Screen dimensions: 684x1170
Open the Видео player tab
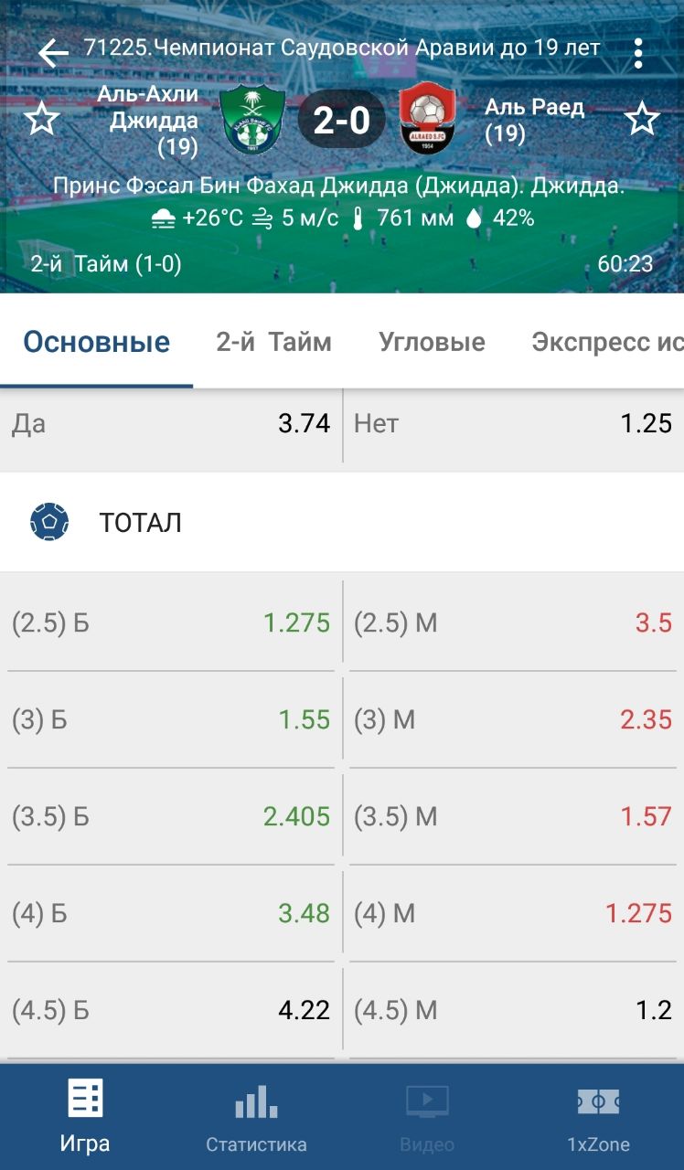427,1117
